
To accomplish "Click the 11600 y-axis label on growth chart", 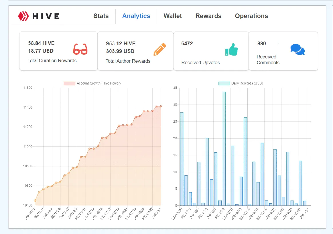I will 28,88.
